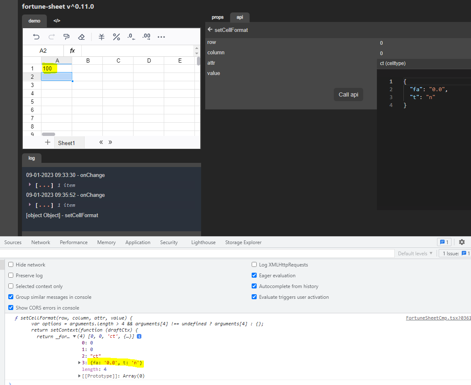Add a new sheet with the plus button
The image size is (471, 385).
(x=48, y=142)
